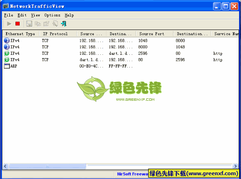The image size is (241, 179).
Task: Click the Copy selected items toolbar icon
Action: [x=38, y=24]
